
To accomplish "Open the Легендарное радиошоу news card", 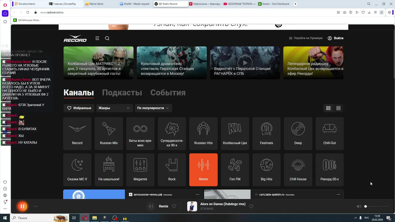I will coord(313,63).
